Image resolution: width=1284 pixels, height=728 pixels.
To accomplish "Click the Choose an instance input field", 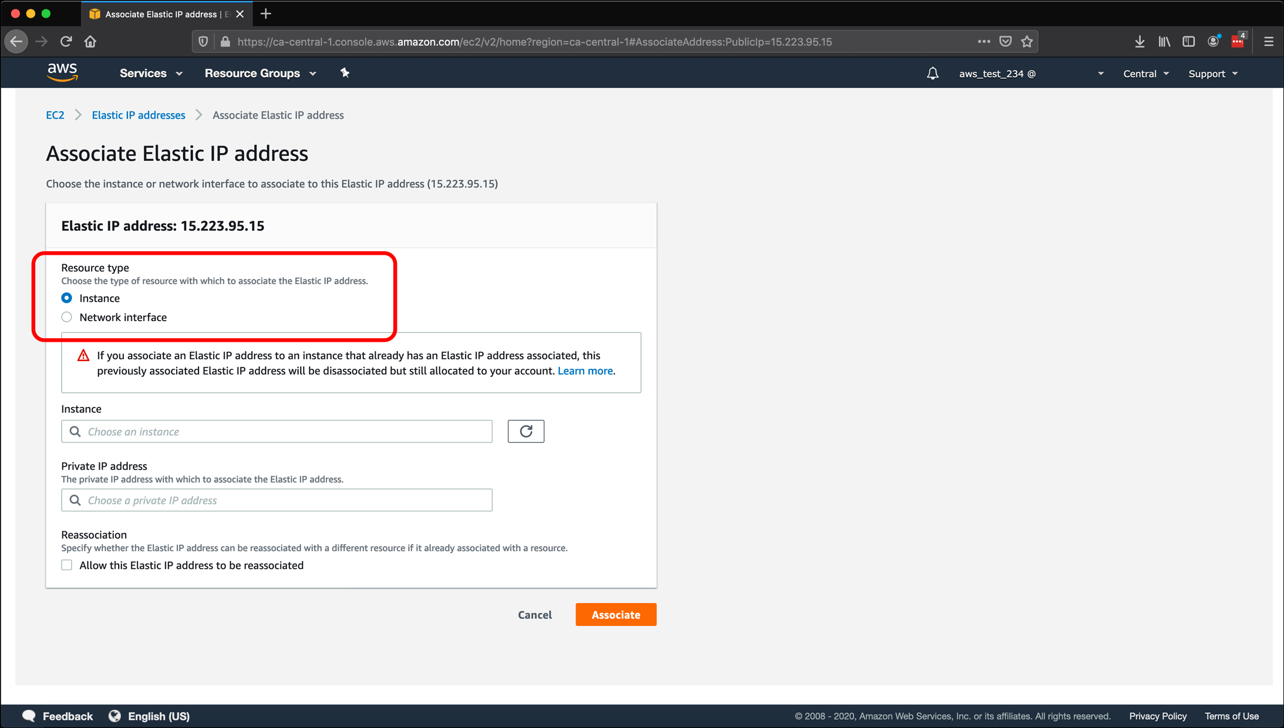I will 277,432.
